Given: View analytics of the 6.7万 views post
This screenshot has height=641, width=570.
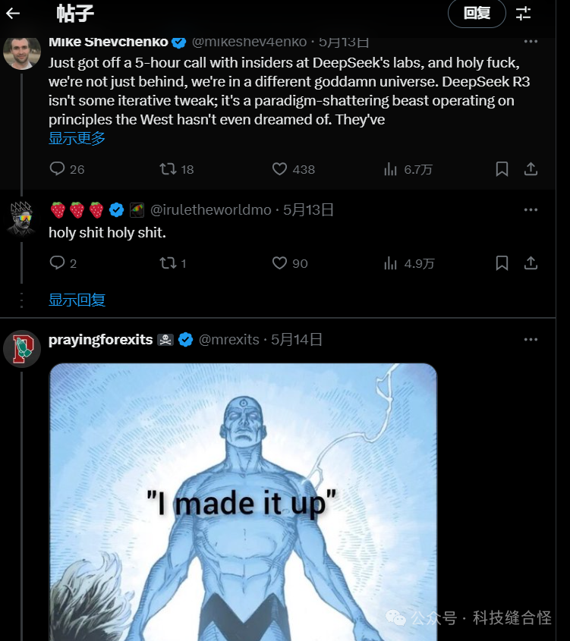Looking at the screenshot, I should [x=391, y=169].
